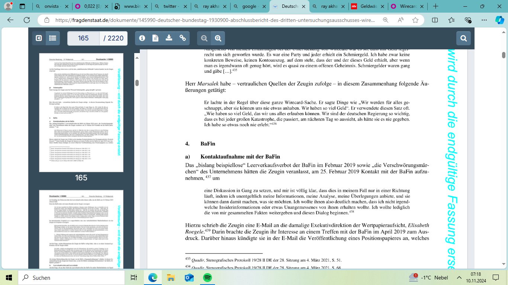Screen dimensions: 508x285
Task: Select the thumbnail below page 165
Action: (x=81, y=229)
